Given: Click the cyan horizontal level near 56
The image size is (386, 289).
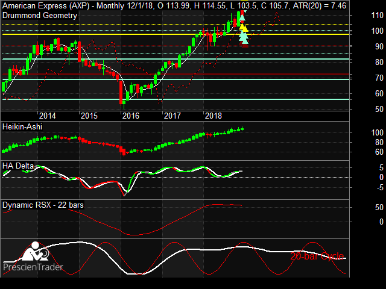Looking at the screenshot, I should tap(176, 99).
